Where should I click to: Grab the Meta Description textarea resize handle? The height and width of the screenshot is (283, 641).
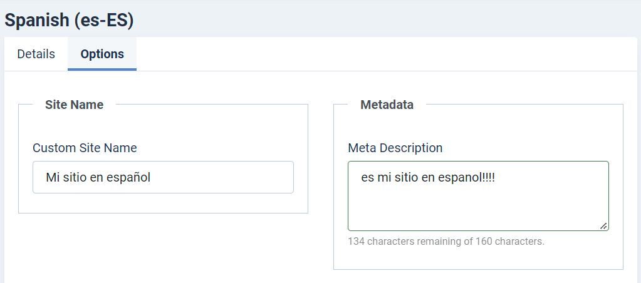point(603,226)
